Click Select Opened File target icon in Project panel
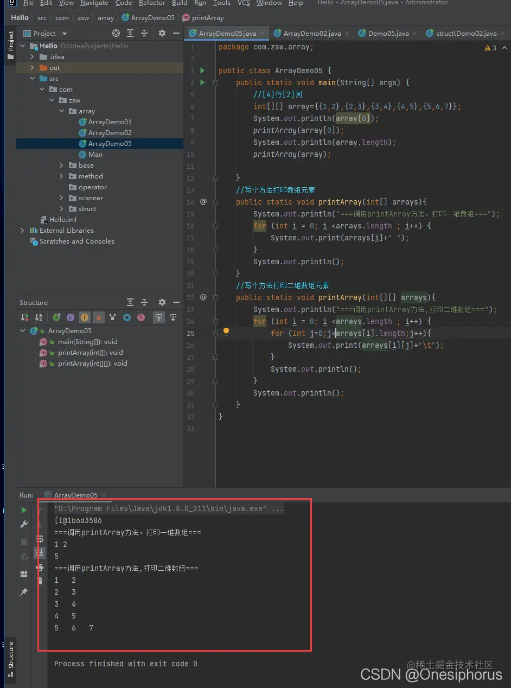 click(116, 33)
